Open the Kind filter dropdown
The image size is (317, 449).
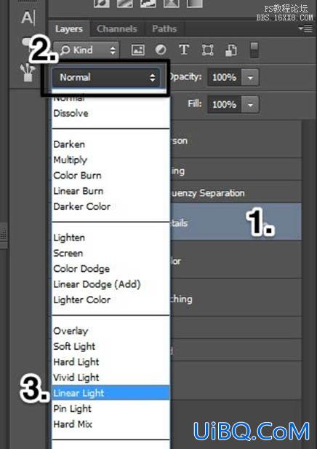point(87,50)
